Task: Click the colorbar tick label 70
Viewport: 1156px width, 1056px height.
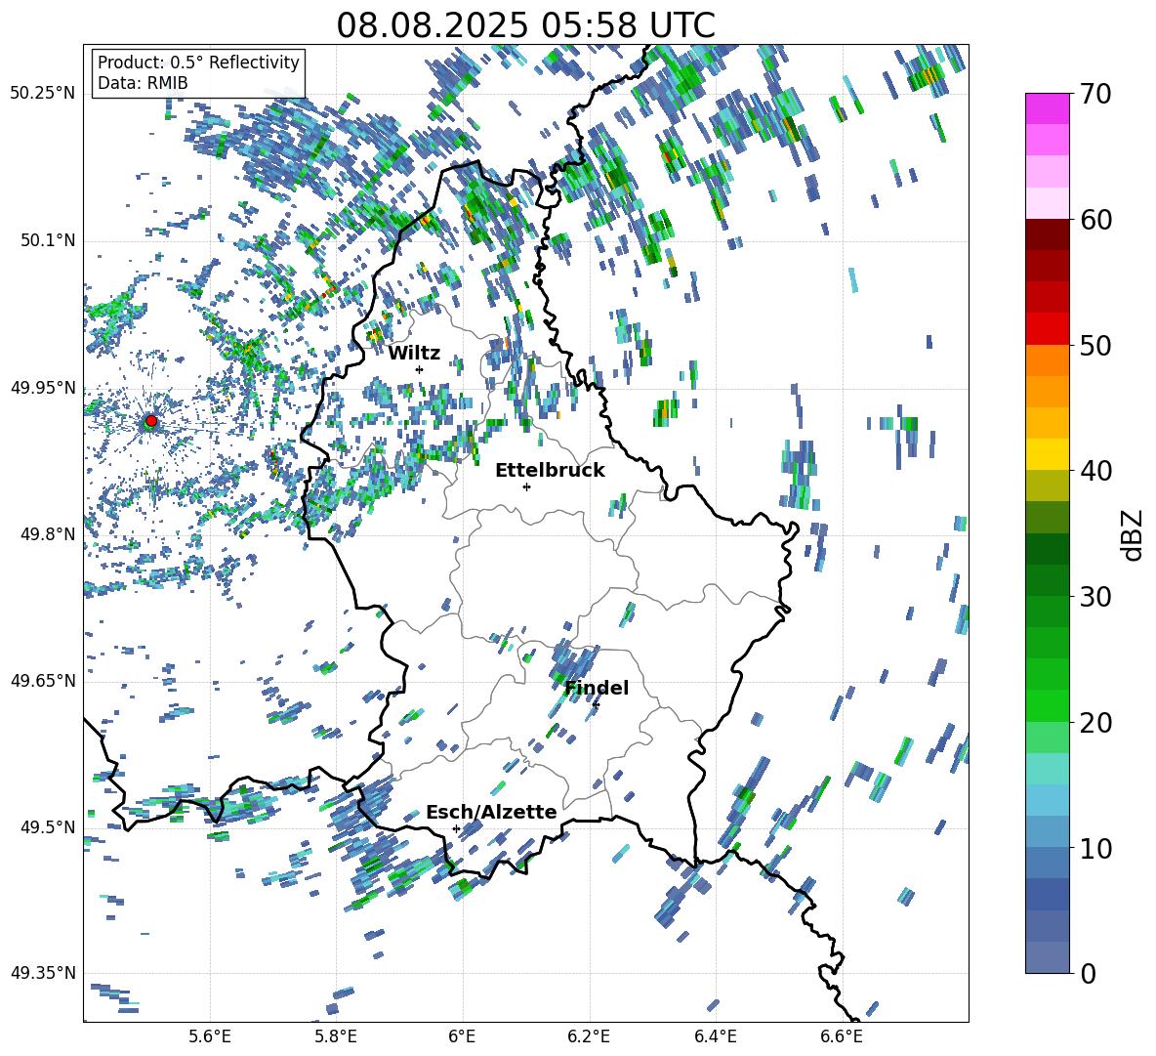Action: pyautogui.click(x=1095, y=95)
